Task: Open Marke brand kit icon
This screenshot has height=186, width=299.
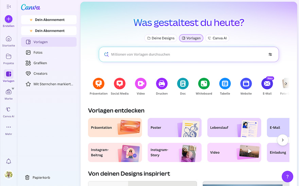Action: click(x=8, y=92)
